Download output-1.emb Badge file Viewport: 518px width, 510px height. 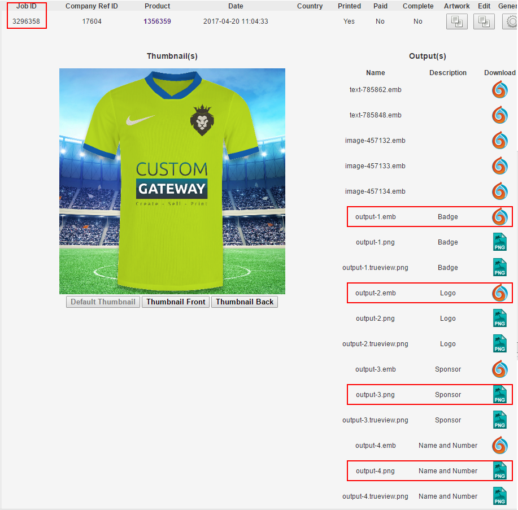[x=499, y=217]
